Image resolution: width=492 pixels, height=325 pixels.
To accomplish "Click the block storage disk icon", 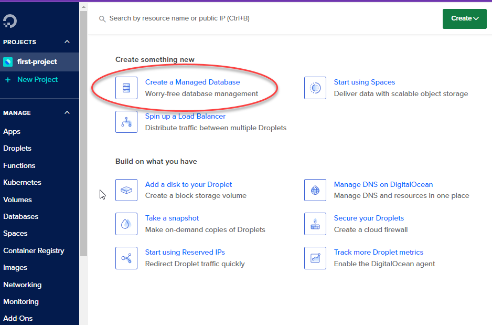I will pyautogui.click(x=126, y=190).
